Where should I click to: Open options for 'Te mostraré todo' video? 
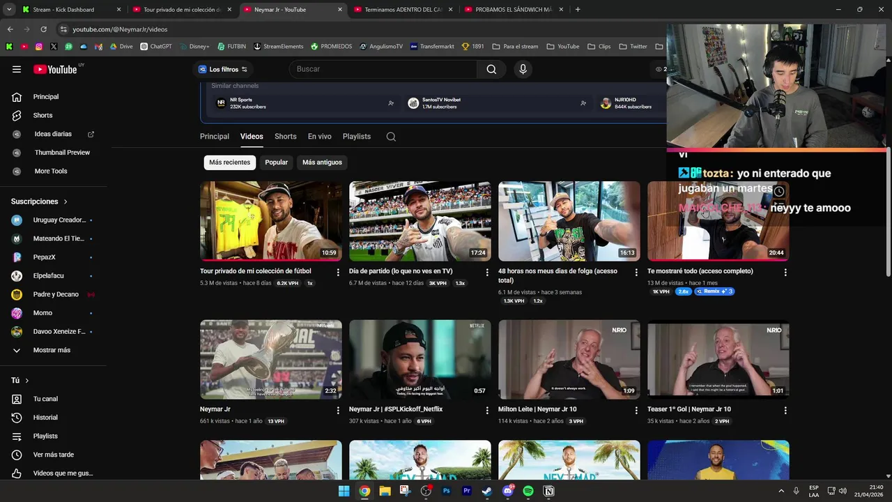pos(785,272)
